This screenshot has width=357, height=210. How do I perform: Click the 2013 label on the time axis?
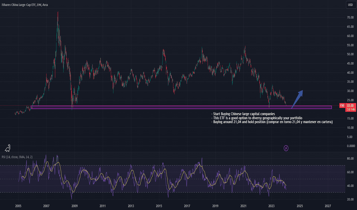point(131,206)
